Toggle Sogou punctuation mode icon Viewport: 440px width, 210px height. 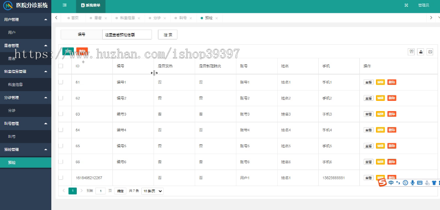[398, 183]
